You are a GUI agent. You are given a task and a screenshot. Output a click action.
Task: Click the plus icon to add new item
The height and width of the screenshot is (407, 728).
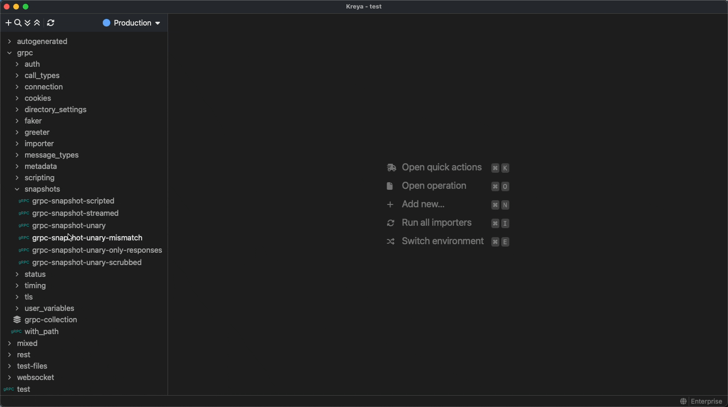pos(8,23)
